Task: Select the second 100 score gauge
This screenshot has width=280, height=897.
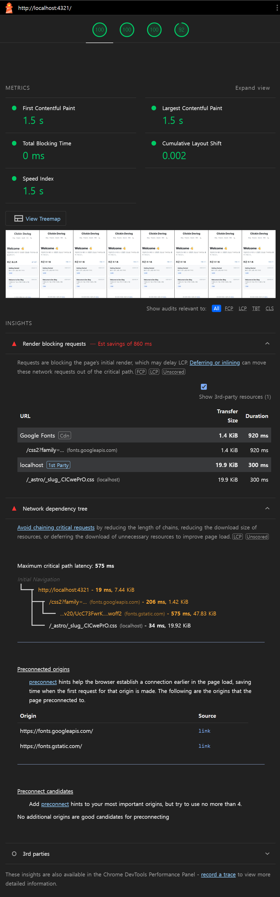Action: tap(127, 29)
